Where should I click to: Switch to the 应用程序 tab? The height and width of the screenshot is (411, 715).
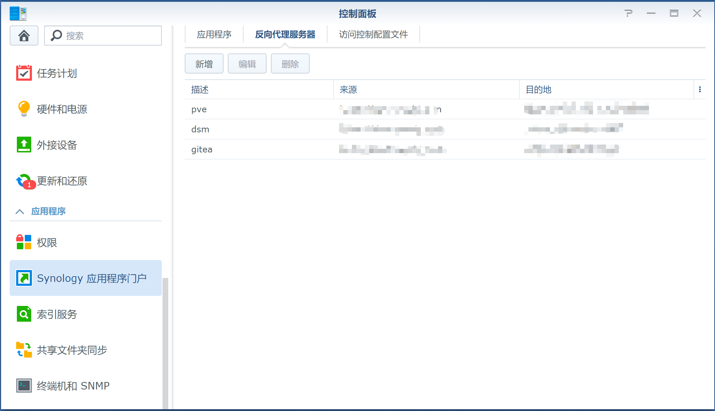(214, 34)
